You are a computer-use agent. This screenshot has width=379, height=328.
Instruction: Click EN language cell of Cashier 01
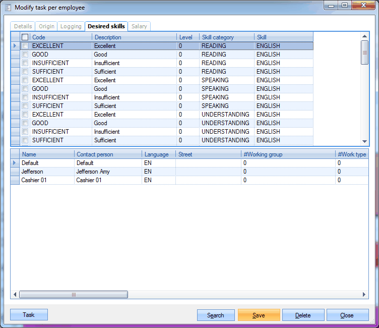pyautogui.click(x=159, y=180)
